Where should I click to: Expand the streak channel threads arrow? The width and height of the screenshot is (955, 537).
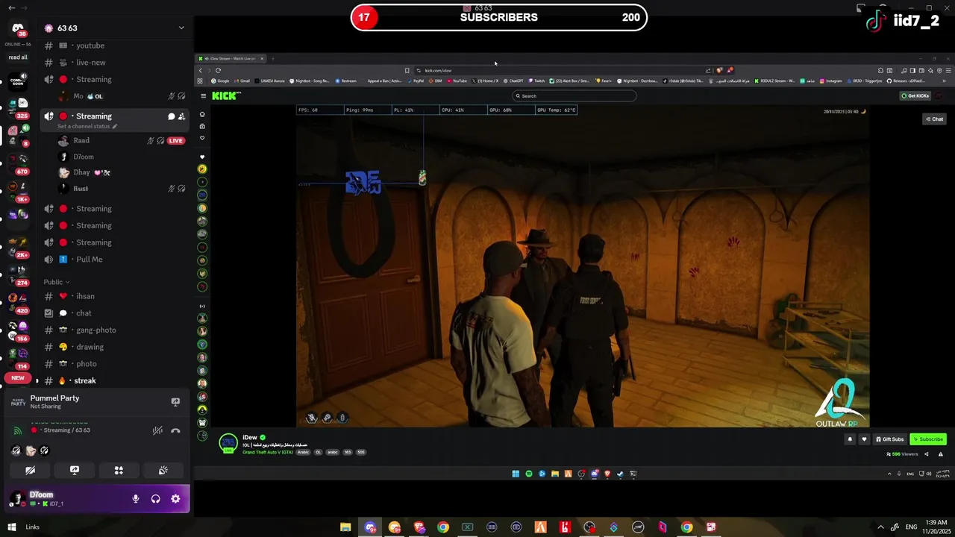click(x=37, y=380)
